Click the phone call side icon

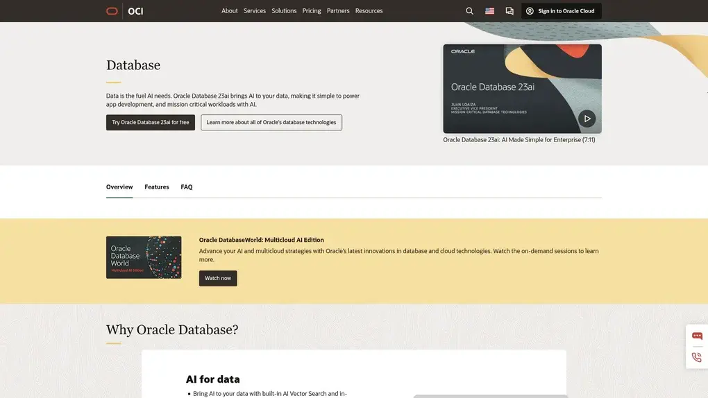tap(697, 357)
